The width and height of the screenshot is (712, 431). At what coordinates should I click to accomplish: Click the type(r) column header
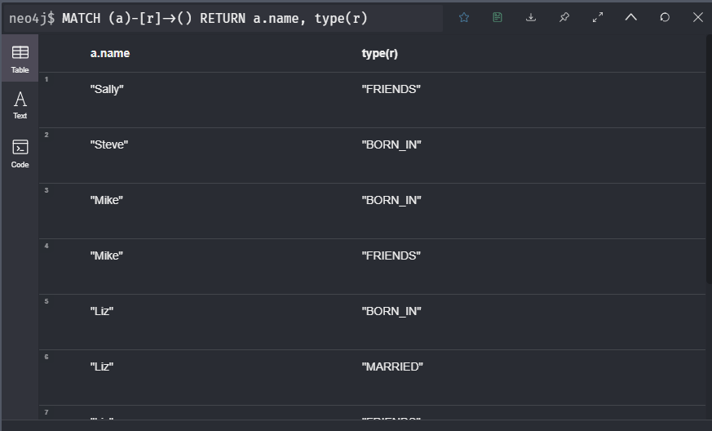click(380, 54)
